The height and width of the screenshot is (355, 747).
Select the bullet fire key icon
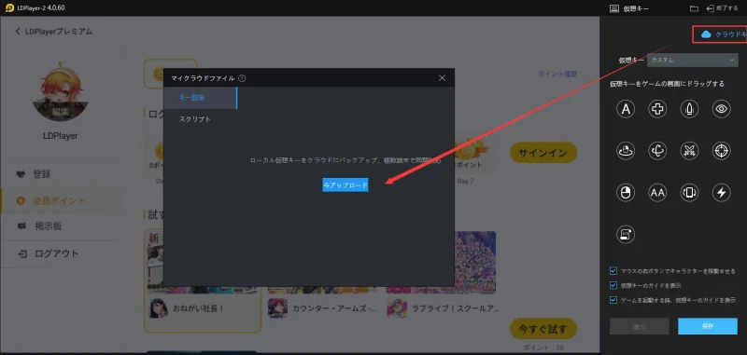pyautogui.click(x=689, y=109)
